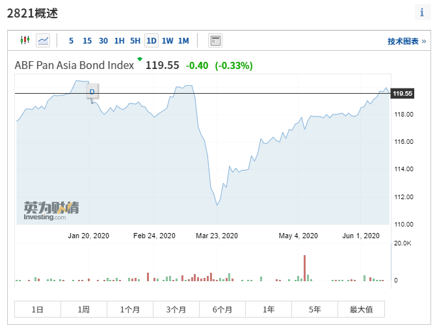Show the 1日 time range
437x330 pixels.
click(x=38, y=309)
